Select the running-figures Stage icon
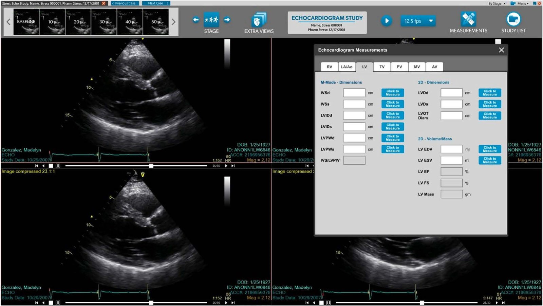 [x=211, y=20]
